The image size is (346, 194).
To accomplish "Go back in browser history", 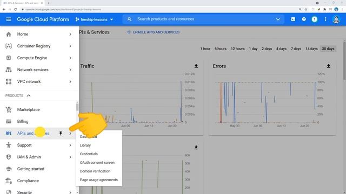I will coord(4,10).
